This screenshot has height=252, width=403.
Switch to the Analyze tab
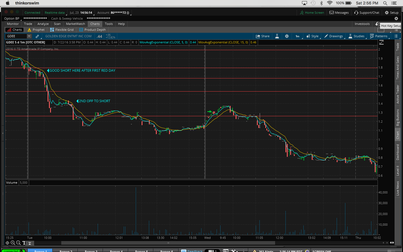(x=43, y=24)
